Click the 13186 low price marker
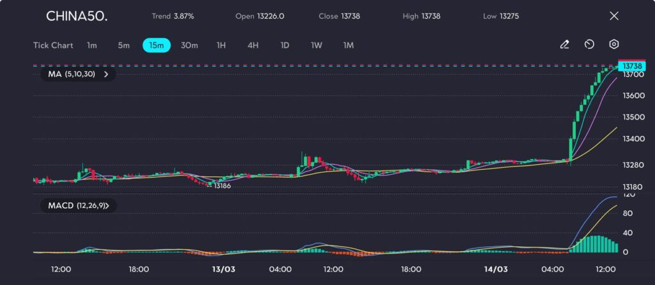Screen dimensions: 655x285 (x=221, y=185)
